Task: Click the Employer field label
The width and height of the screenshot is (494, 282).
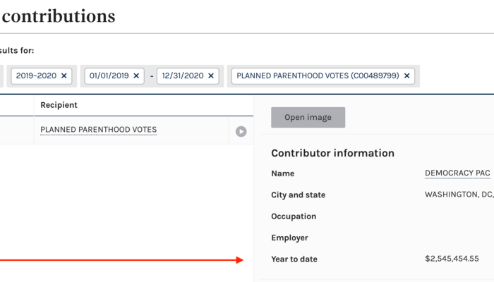Action: (x=291, y=238)
